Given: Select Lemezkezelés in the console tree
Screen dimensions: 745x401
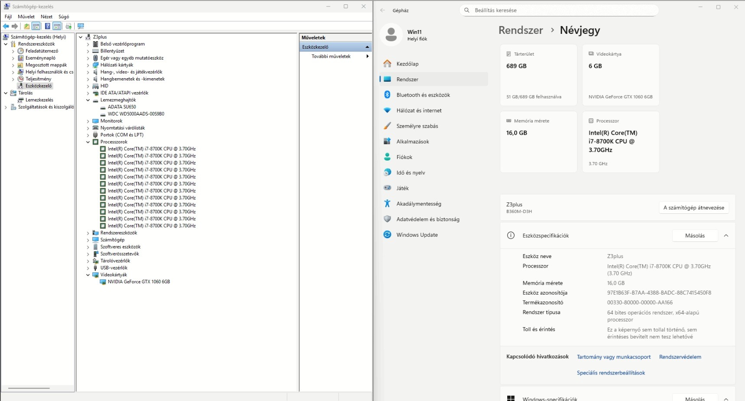Looking at the screenshot, I should pos(39,100).
